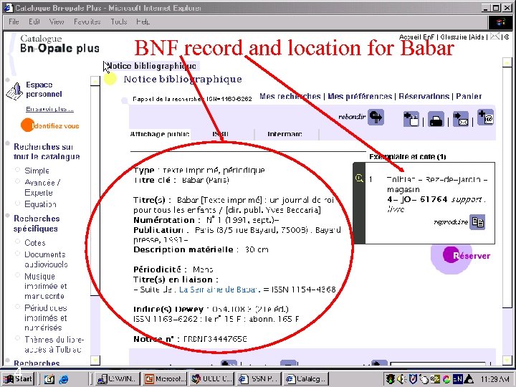
Task: Select the Equation search option
Action: [18, 203]
